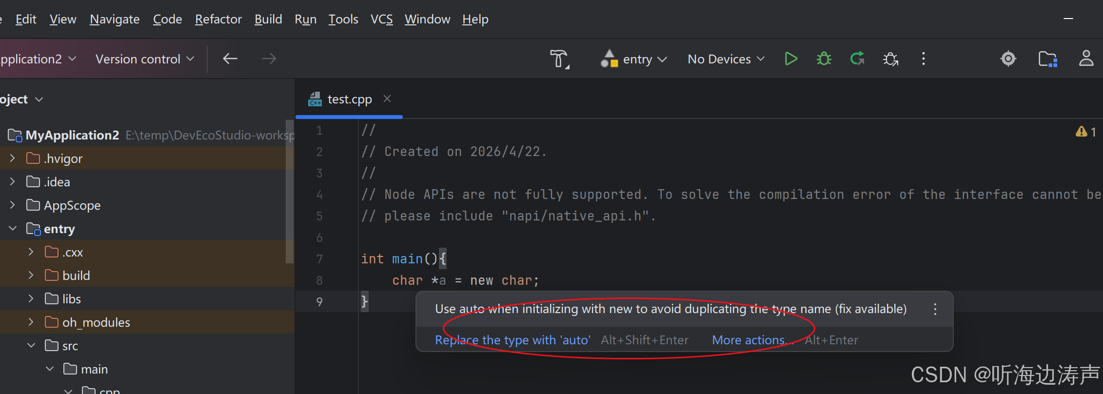Screen dimensions: 1103x394
Task: Expand the build folder
Action: [31, 276]
